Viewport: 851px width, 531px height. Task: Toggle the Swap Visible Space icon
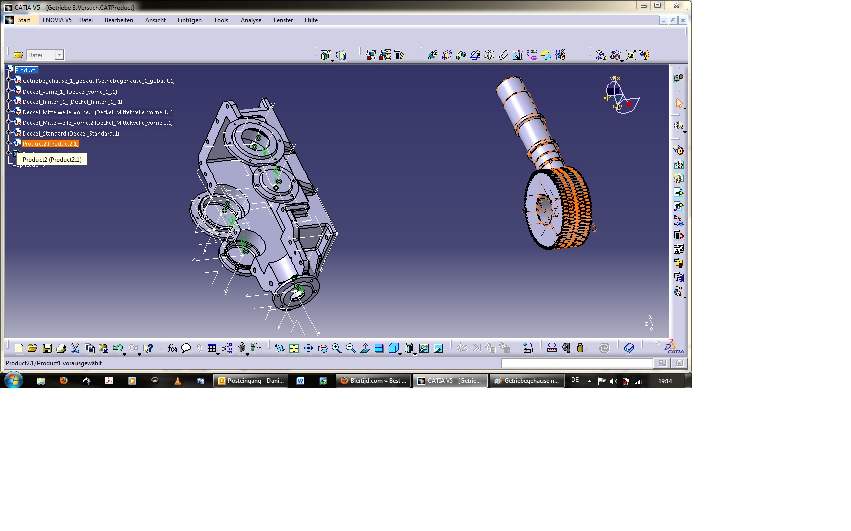[x=438, y=348]
